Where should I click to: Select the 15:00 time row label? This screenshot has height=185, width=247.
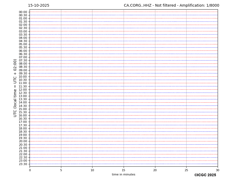click(23, 109)
